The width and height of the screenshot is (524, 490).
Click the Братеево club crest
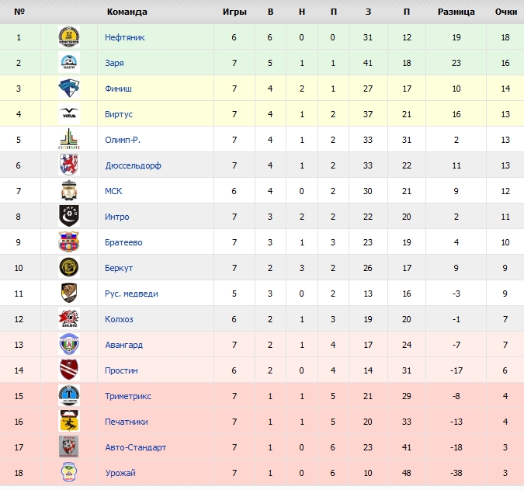coord(69,242)
